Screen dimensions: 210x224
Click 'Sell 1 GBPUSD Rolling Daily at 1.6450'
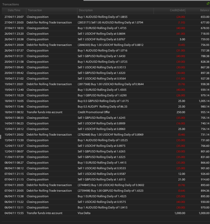point(101,56)
